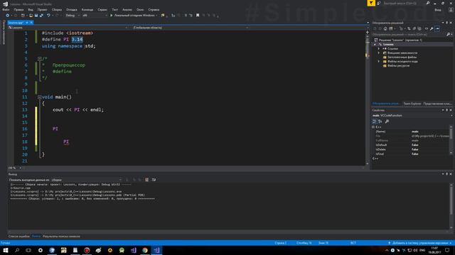Click the Undo arrow icon in the toolbar
The image size is (455, 255).
(x=48, y=16)
